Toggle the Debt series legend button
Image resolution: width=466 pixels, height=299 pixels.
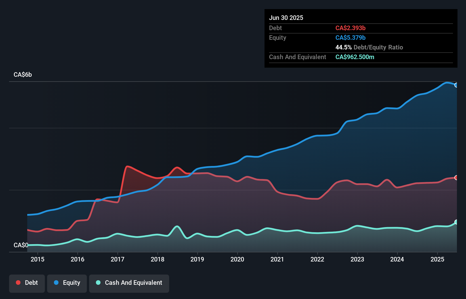pyautogui.click(x=27, y=283)
